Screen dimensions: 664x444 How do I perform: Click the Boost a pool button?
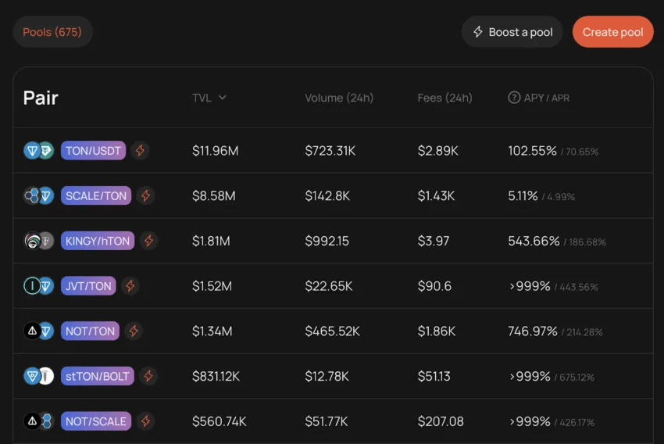(512, 32)
